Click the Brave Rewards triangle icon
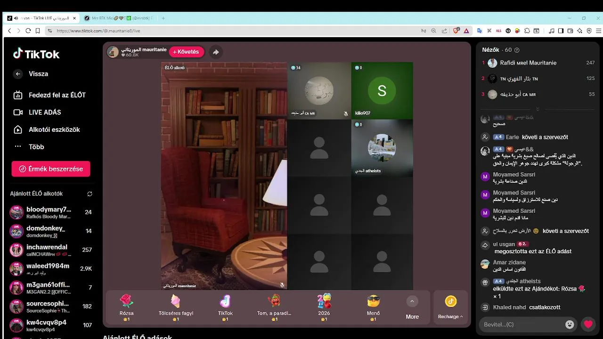603x339 pixels. (x=466, y=31)
